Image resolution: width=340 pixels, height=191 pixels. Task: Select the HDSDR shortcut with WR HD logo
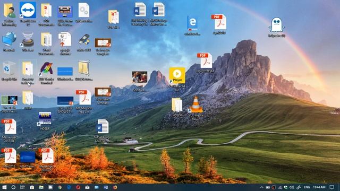[45, 119]
